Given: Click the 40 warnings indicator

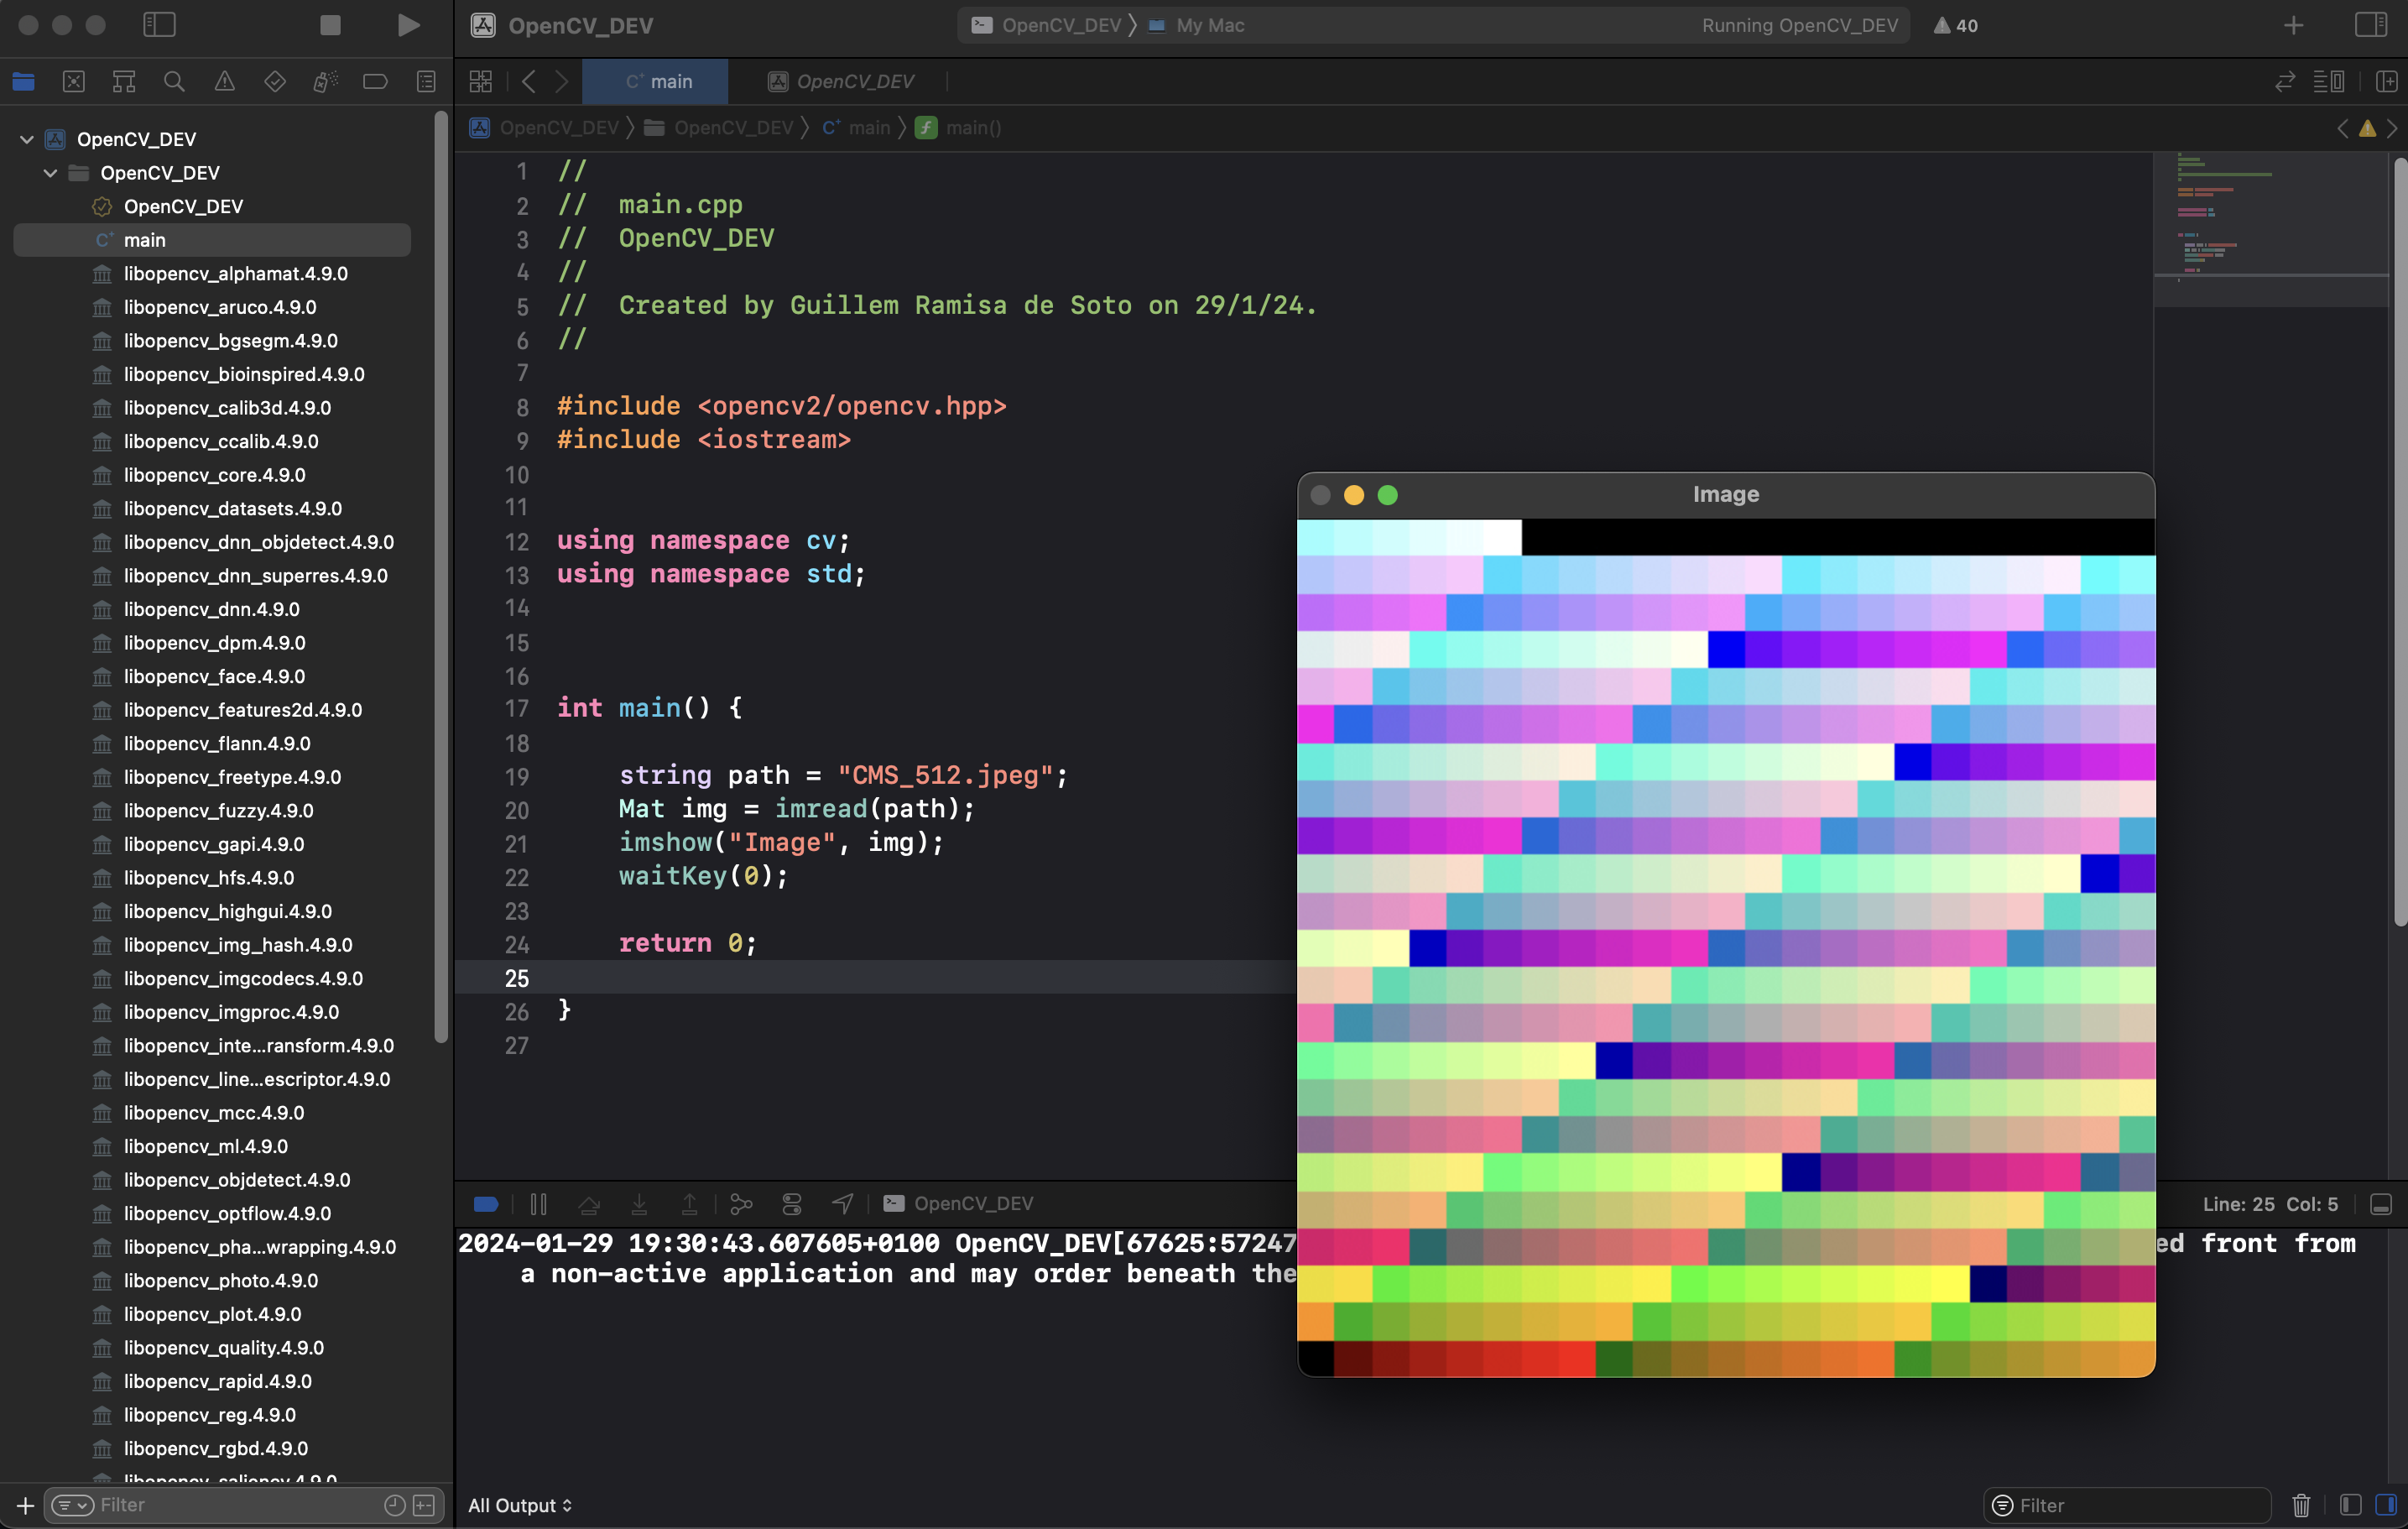Looking at the screenshot, I should pos(1955,25).
